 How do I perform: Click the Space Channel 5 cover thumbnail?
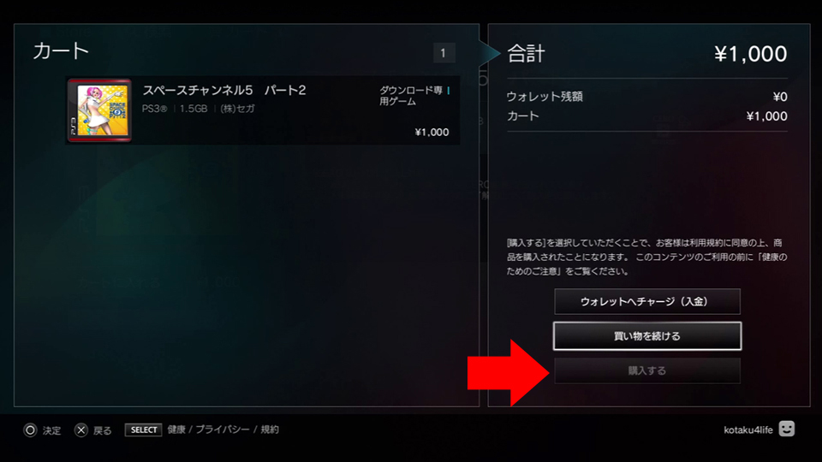99,110
